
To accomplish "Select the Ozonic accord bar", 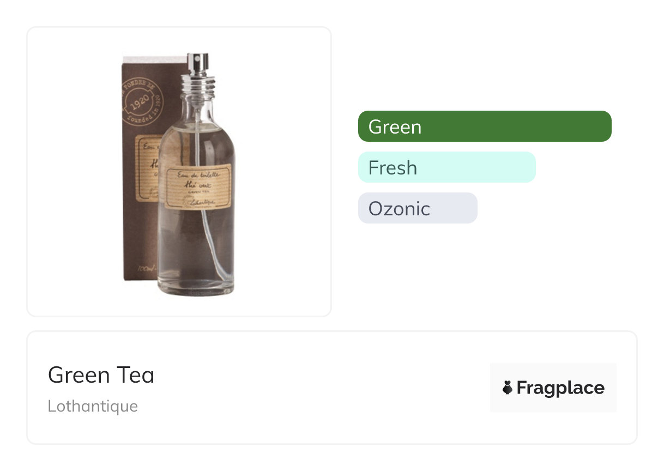I will (417, 208).
